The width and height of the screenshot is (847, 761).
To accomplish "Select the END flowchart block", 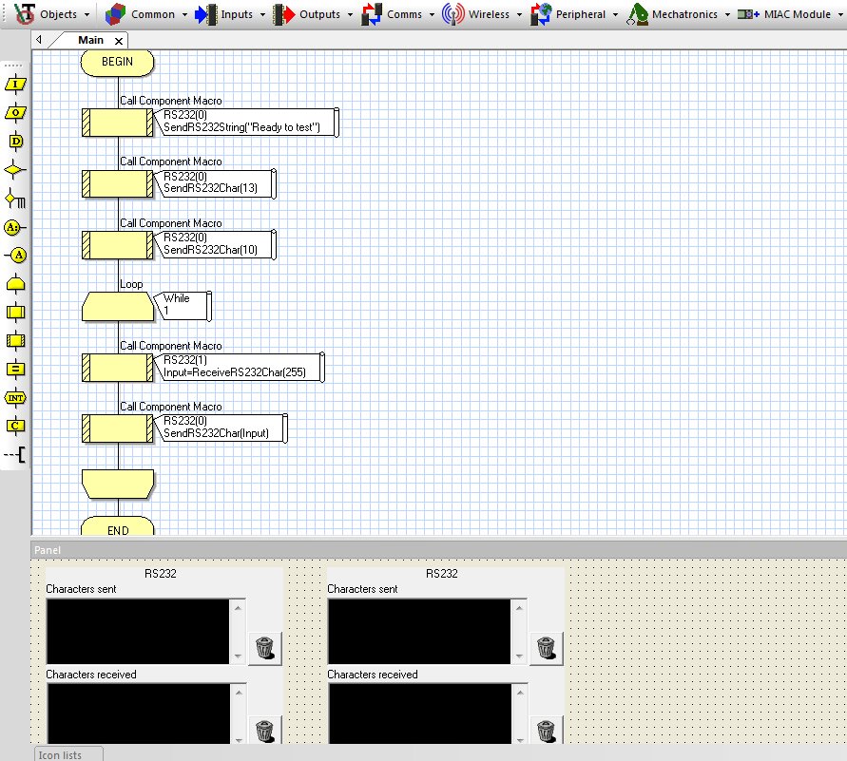I will click(117, 526).
